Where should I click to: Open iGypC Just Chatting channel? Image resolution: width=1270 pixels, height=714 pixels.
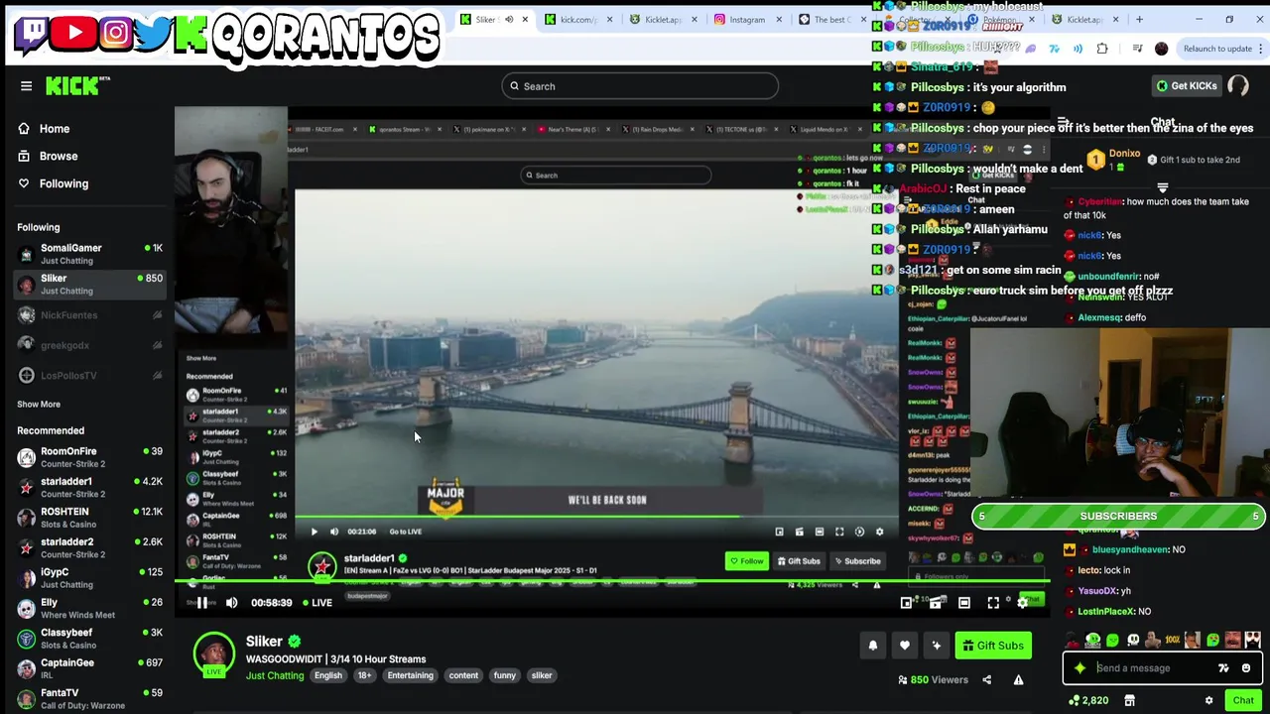click(x=89, y=578)
